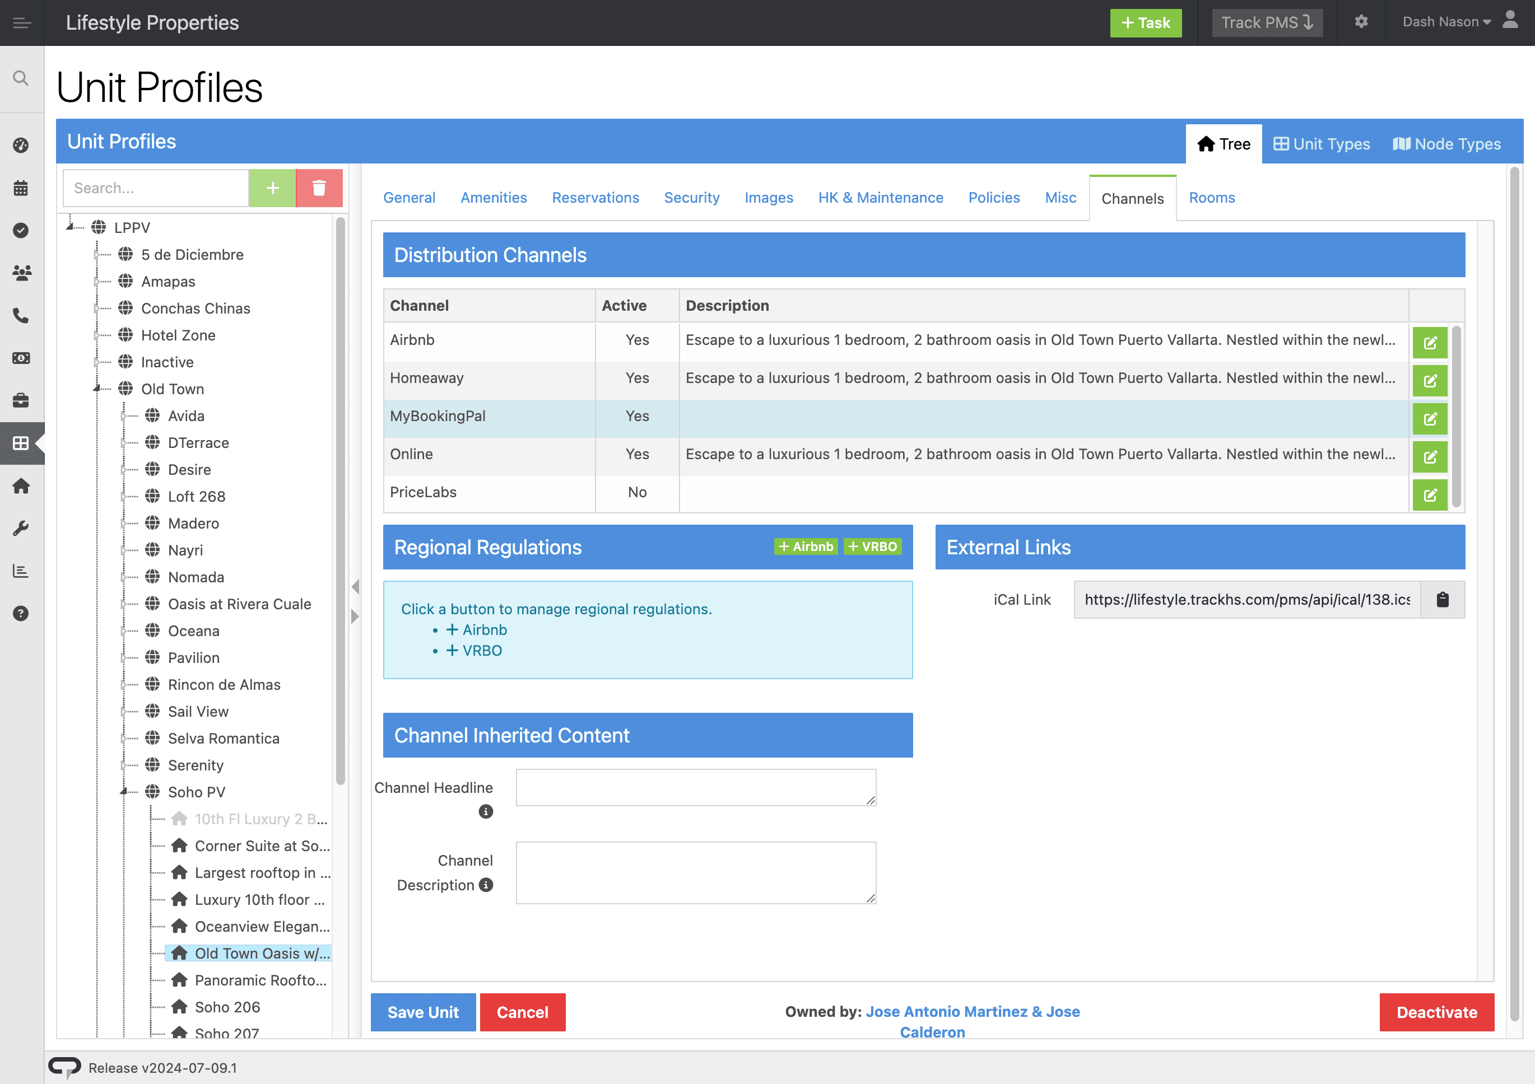1535x1084 pixels.
Task: Collapse the Old Town node
Action: pyautogui.click(x=97, y=388)
